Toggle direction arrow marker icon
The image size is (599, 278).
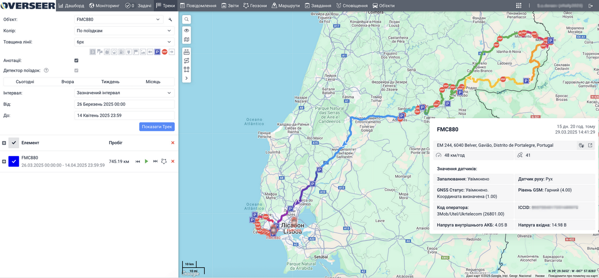(x=172, y=52)
